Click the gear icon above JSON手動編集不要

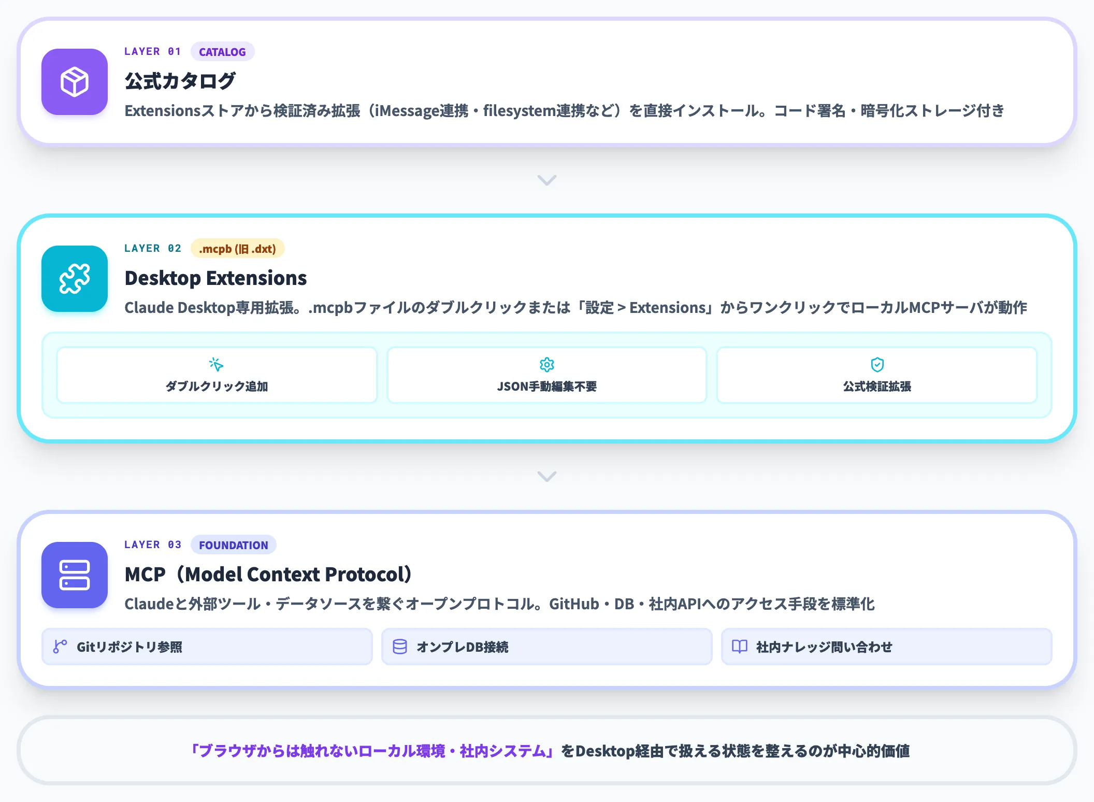pyautogui.click(x=547, y=364)
